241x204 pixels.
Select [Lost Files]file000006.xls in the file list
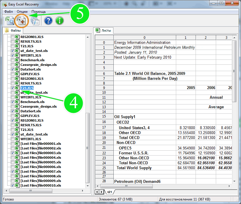[41, 167]
